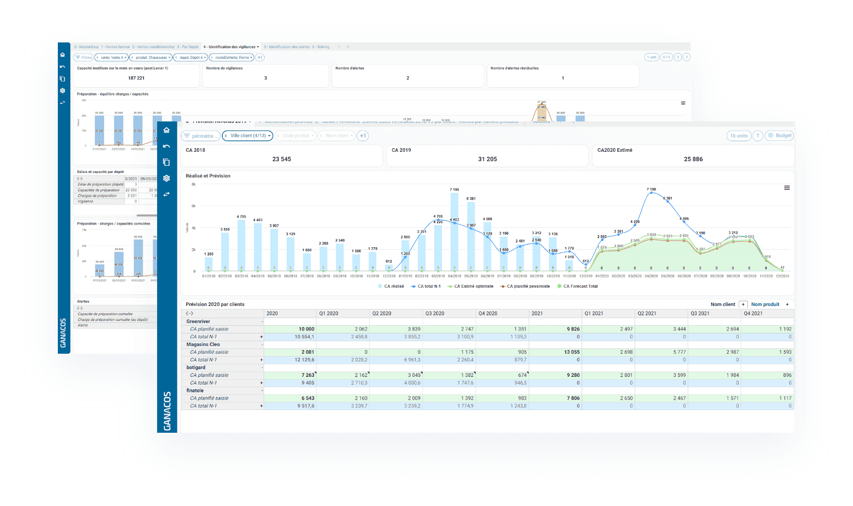Switch to the 1 - Ventes fermes tab
The height and width of the screenshot is (506, 853).
point(115,47)
